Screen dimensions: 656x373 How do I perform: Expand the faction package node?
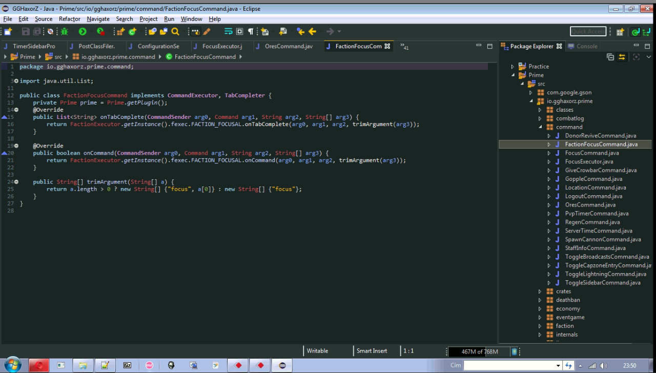(540, 326)
